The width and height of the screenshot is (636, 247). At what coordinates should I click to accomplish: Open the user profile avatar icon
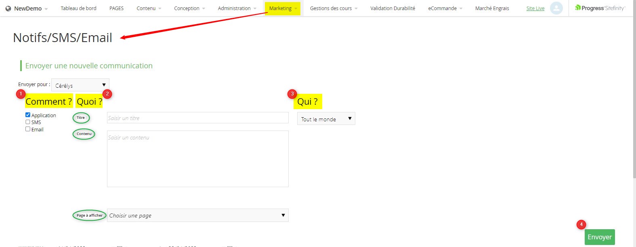(556, 8)
